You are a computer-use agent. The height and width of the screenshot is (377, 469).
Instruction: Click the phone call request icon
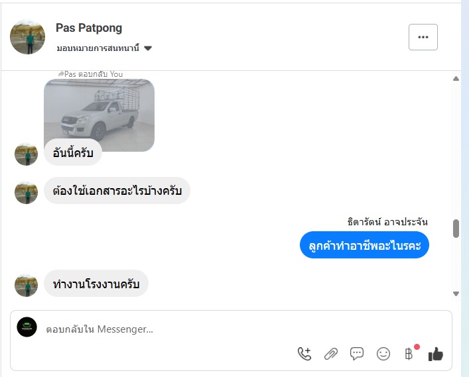304,354
